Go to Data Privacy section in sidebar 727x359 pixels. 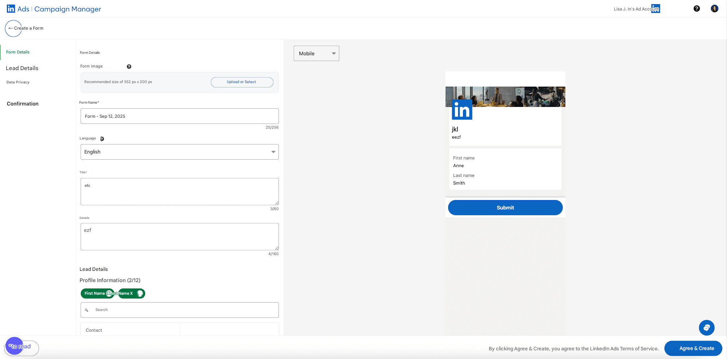(x=18, y=82)
